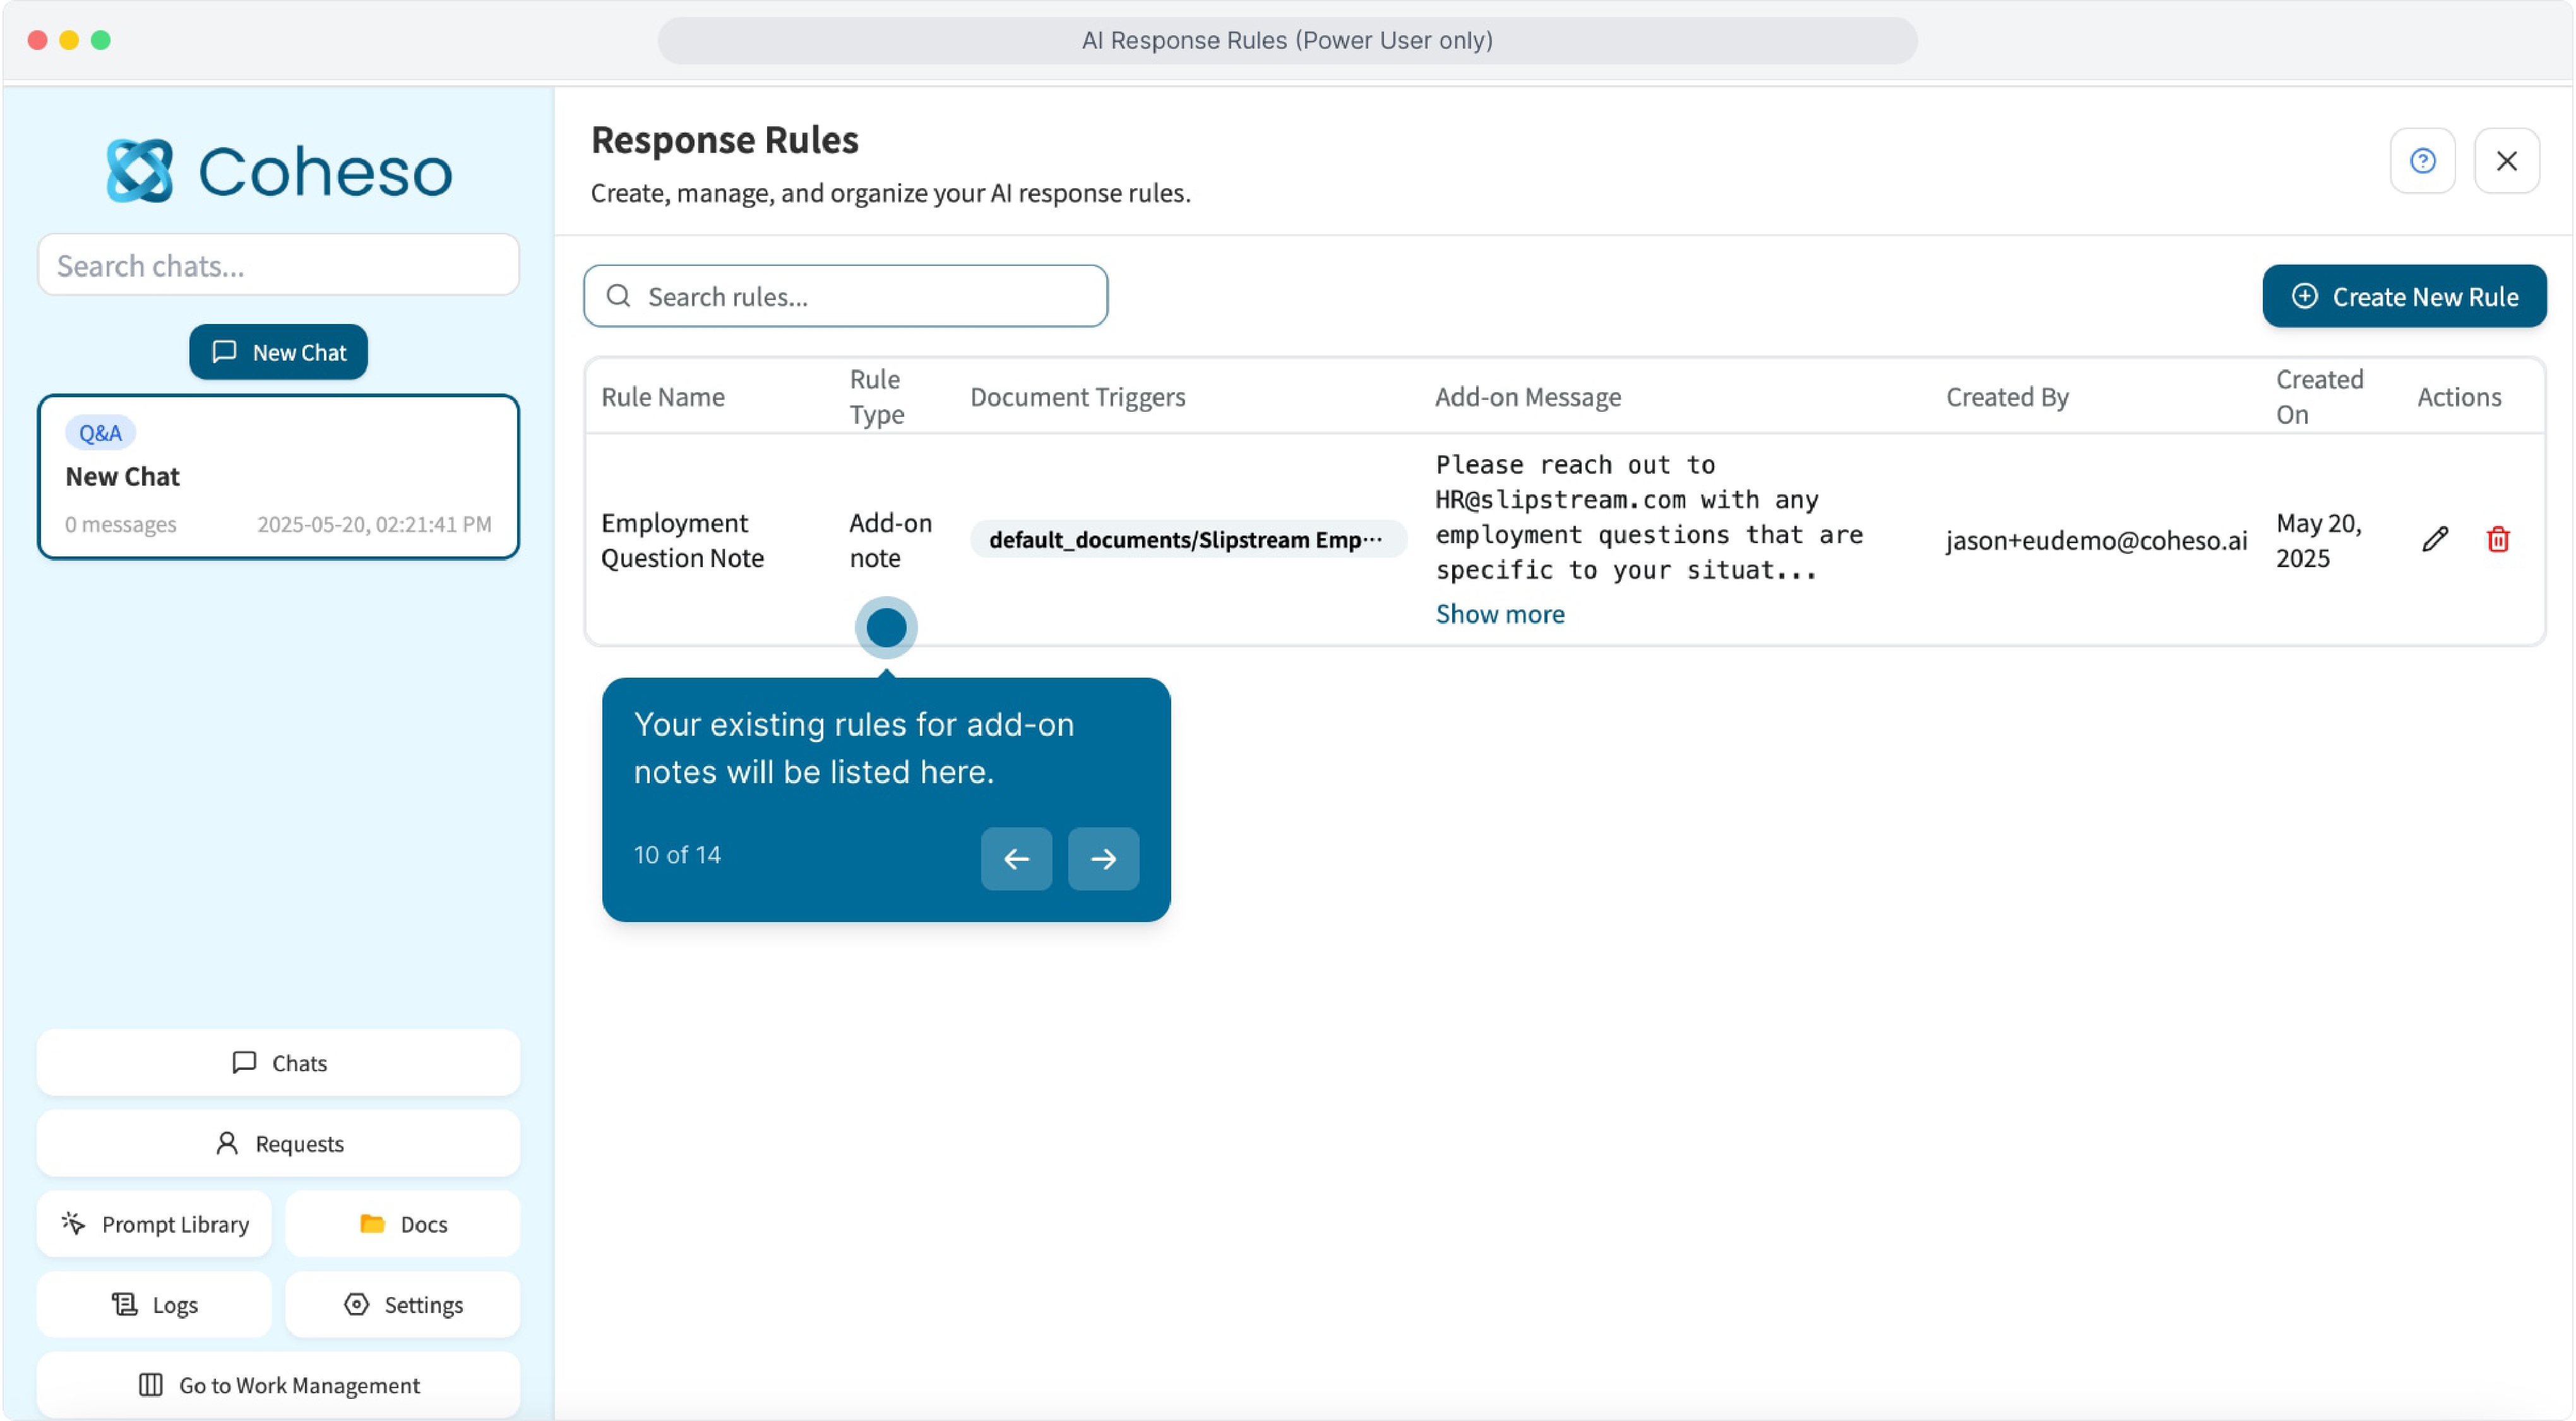Go back to previous tour step
2576x1421 pixels.
click(1016, 858)
